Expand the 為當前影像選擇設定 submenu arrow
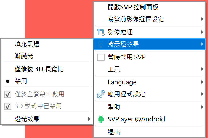This screenshot has width=208, height=138. (202, 19)
